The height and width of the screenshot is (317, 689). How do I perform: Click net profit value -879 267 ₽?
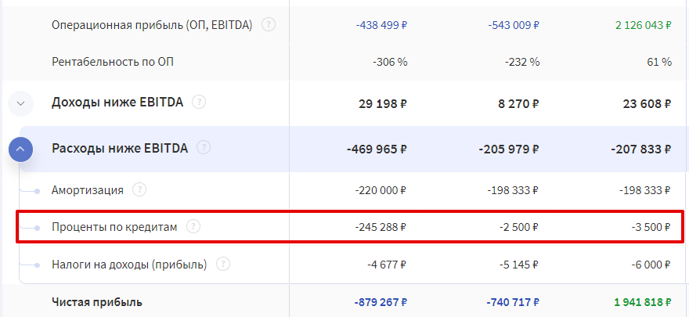pyautogui.click(x=381, y=302)
